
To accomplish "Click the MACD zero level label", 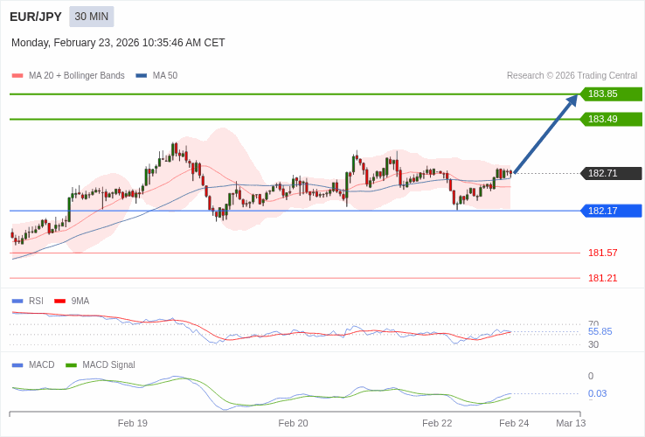I will coord(591,376).
